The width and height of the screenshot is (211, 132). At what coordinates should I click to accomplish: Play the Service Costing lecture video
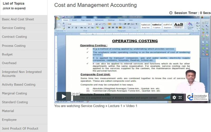tap(64, 97)
